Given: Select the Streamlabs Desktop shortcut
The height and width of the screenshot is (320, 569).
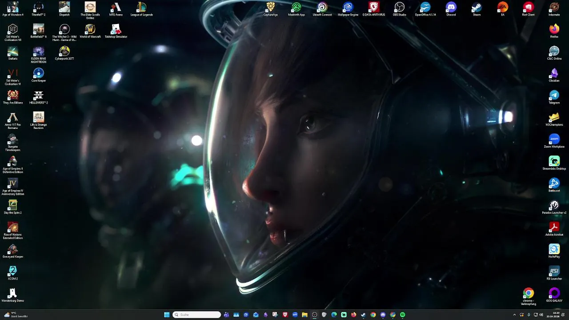Looking at the screenshot, I should tap(554, 163).
